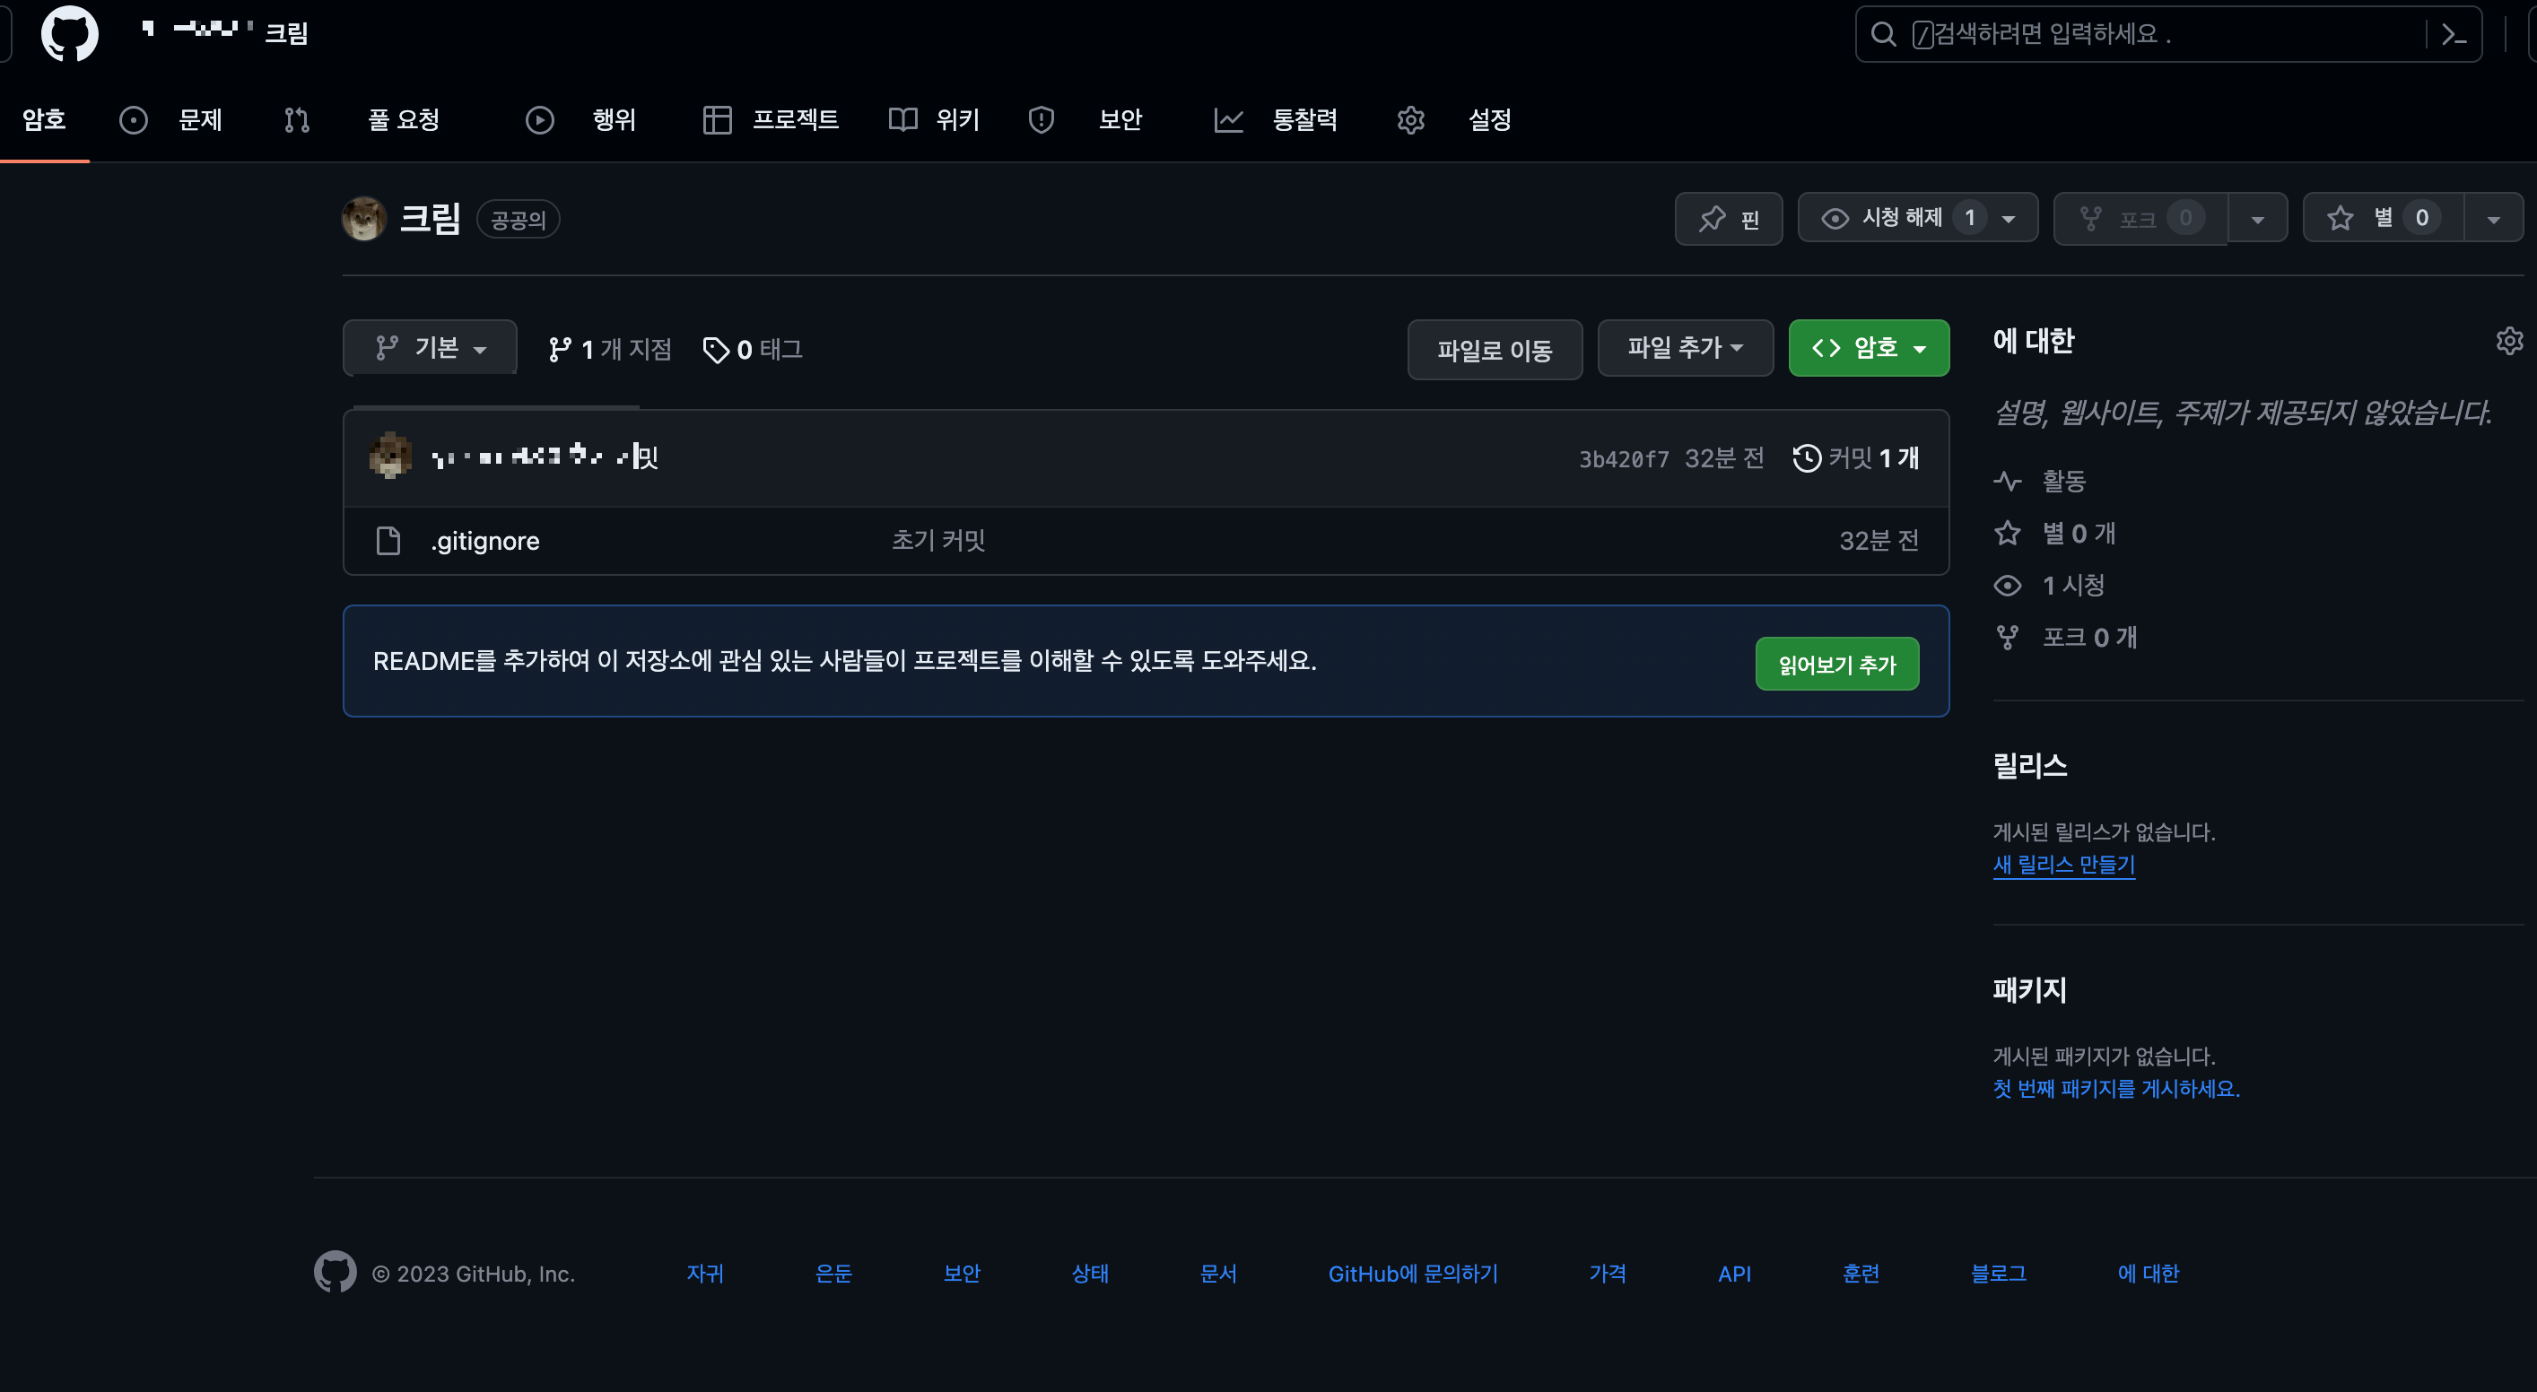The image size is (2537, 1392).
Task: Open footer 자귀 (Terms) link
Action: tap(705, 1273)
